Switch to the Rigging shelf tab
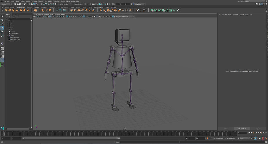The width and height of the screenshot is (268, 144). point(37,7)
